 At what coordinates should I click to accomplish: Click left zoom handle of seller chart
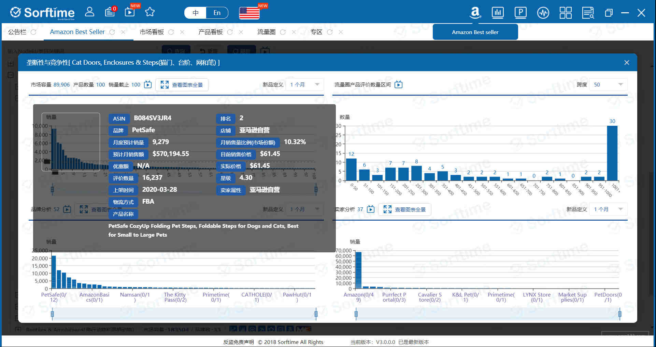pyautogui.click(x=356, y=314)
